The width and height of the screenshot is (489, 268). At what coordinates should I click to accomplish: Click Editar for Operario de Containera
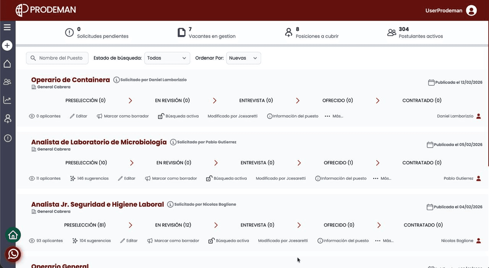click(x=79, y=116)
